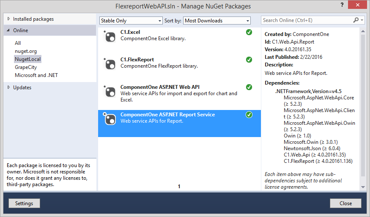Click the green installed checkmark for C1.FlexReport
Screen dimensions: 370x217
249,60
